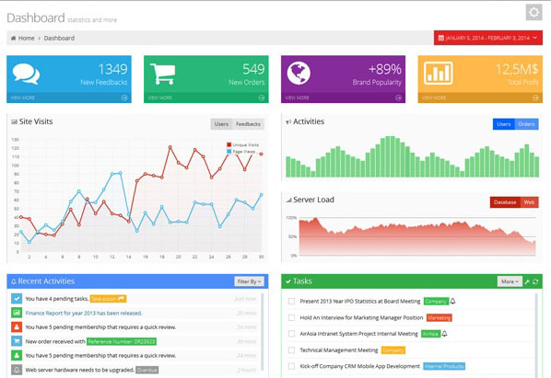Open the date range dropdown
551x378 pixels.
pyautogui.click(x=488, y=38)
